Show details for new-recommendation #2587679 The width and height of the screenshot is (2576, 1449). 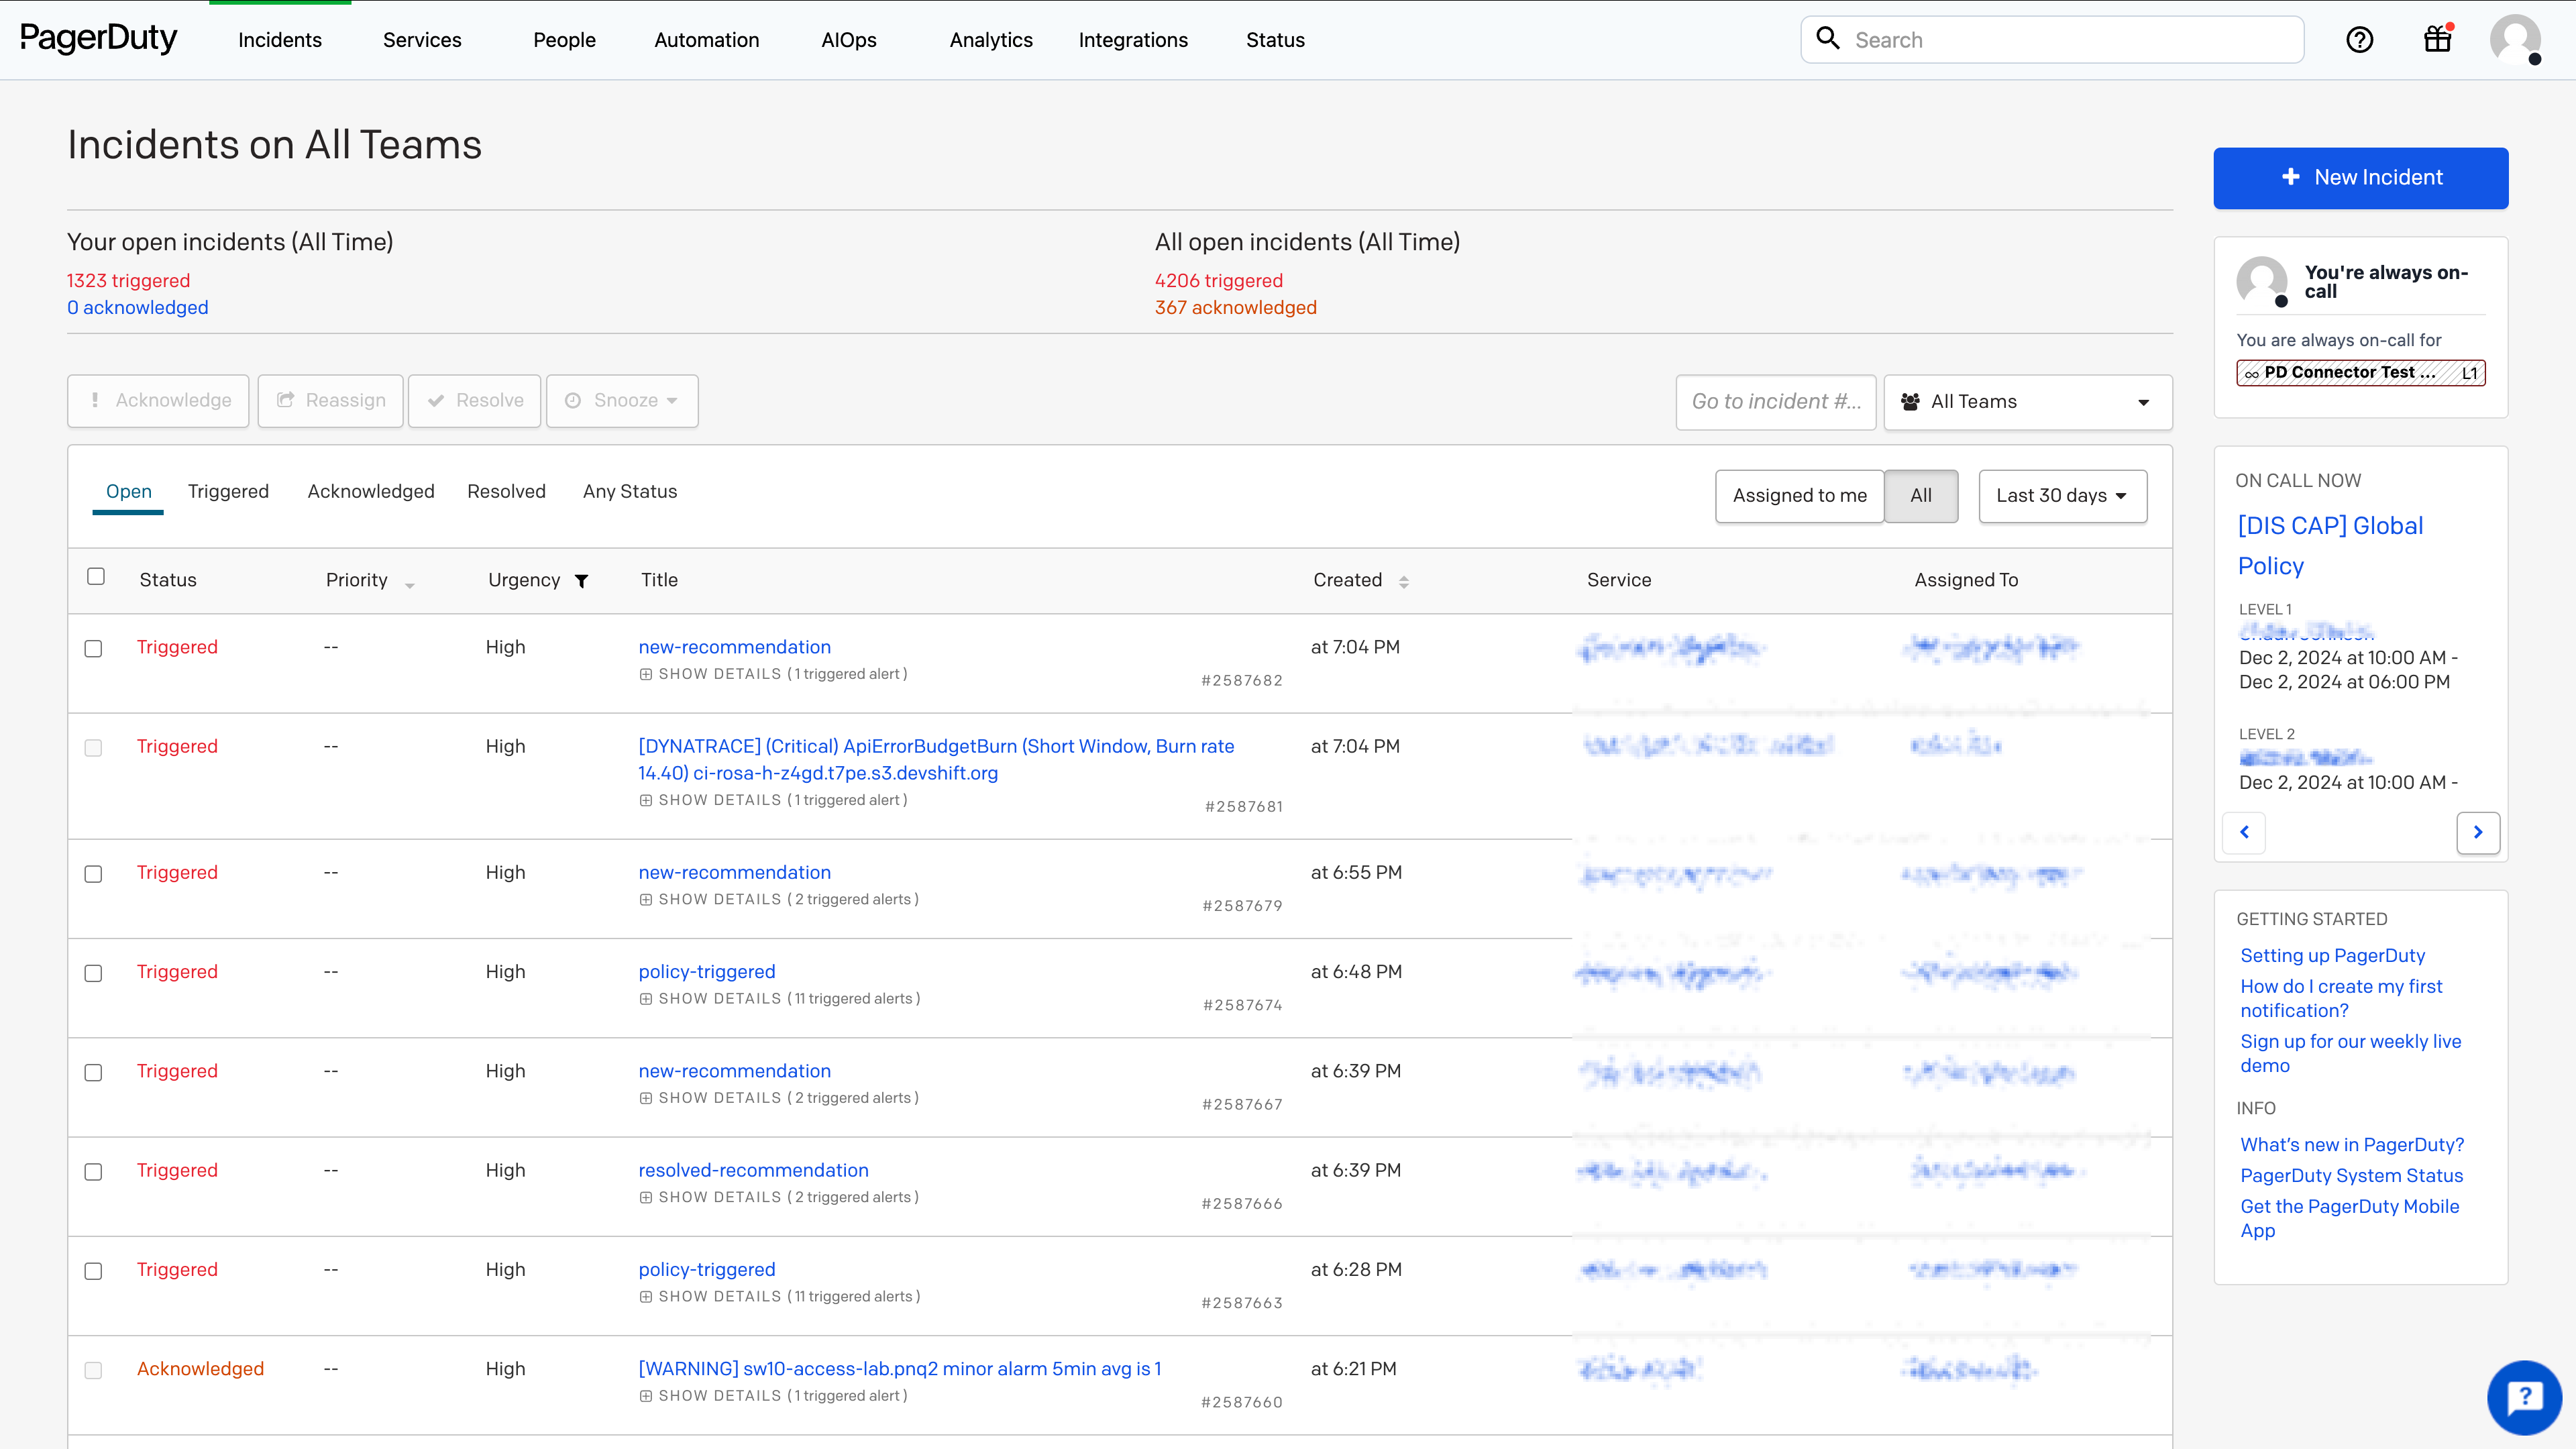[x=720, y=899]
